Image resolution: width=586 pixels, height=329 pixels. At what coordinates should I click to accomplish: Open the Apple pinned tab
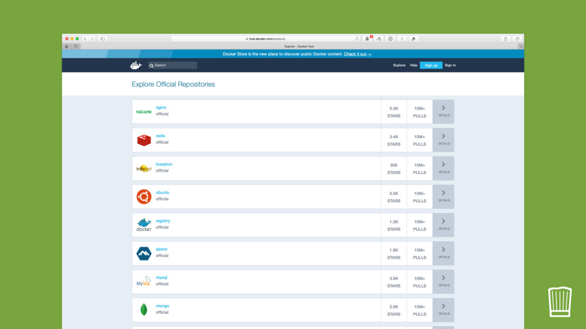tap(66, 47)
